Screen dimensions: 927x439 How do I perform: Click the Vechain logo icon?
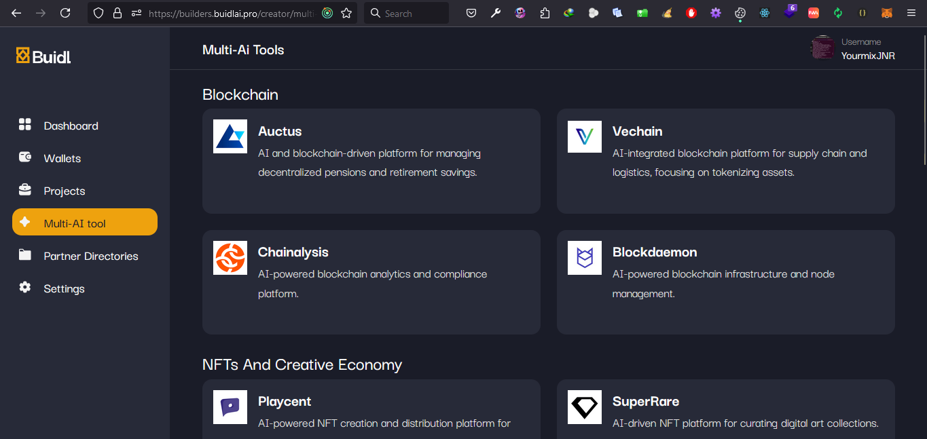tap(584, 136)
